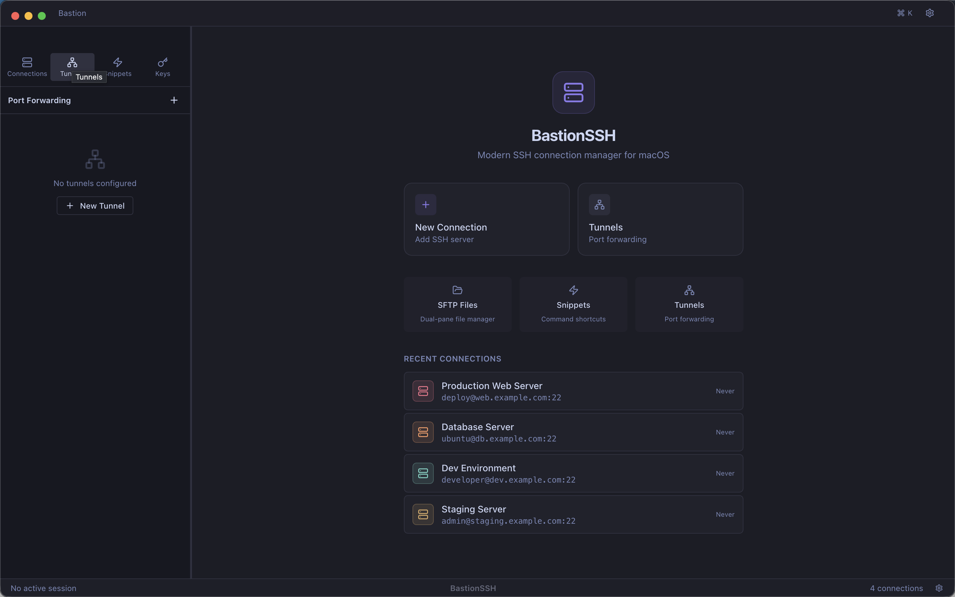Open the Snippets command shortcuts card
Screen dimensions: 955x597
573,304
